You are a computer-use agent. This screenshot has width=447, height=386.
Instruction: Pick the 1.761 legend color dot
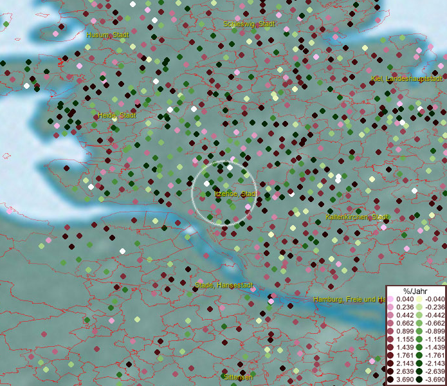tap(390, 356)
